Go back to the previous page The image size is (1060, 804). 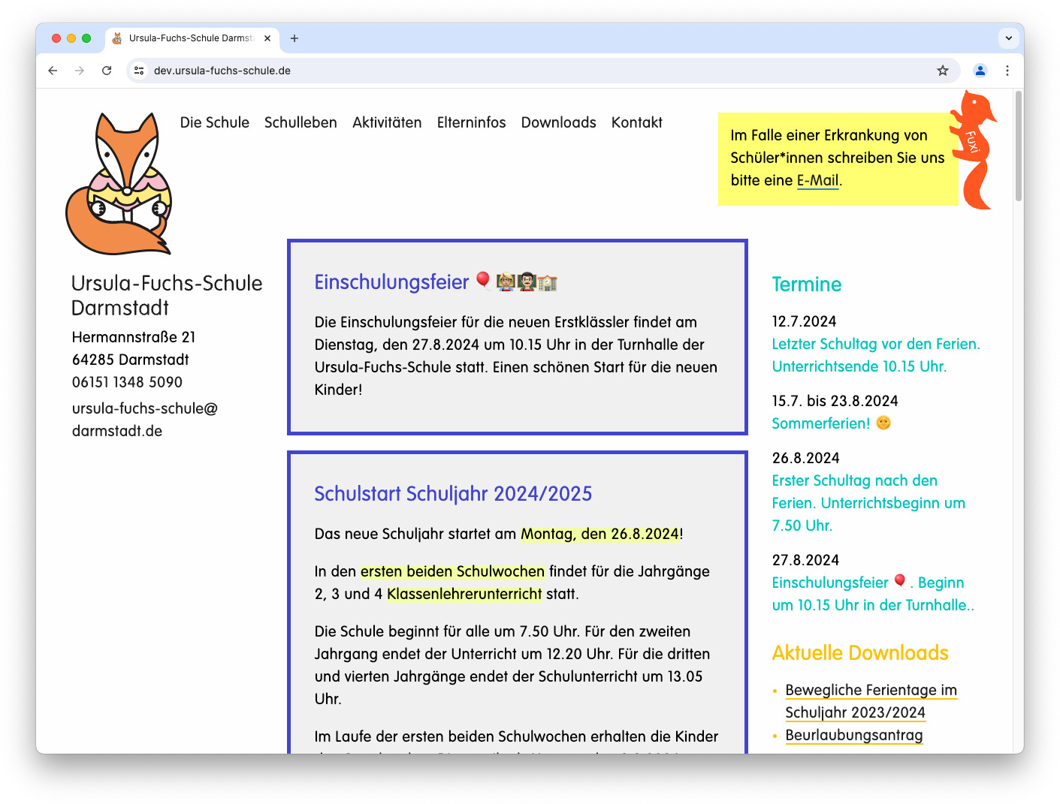(53, 71)
